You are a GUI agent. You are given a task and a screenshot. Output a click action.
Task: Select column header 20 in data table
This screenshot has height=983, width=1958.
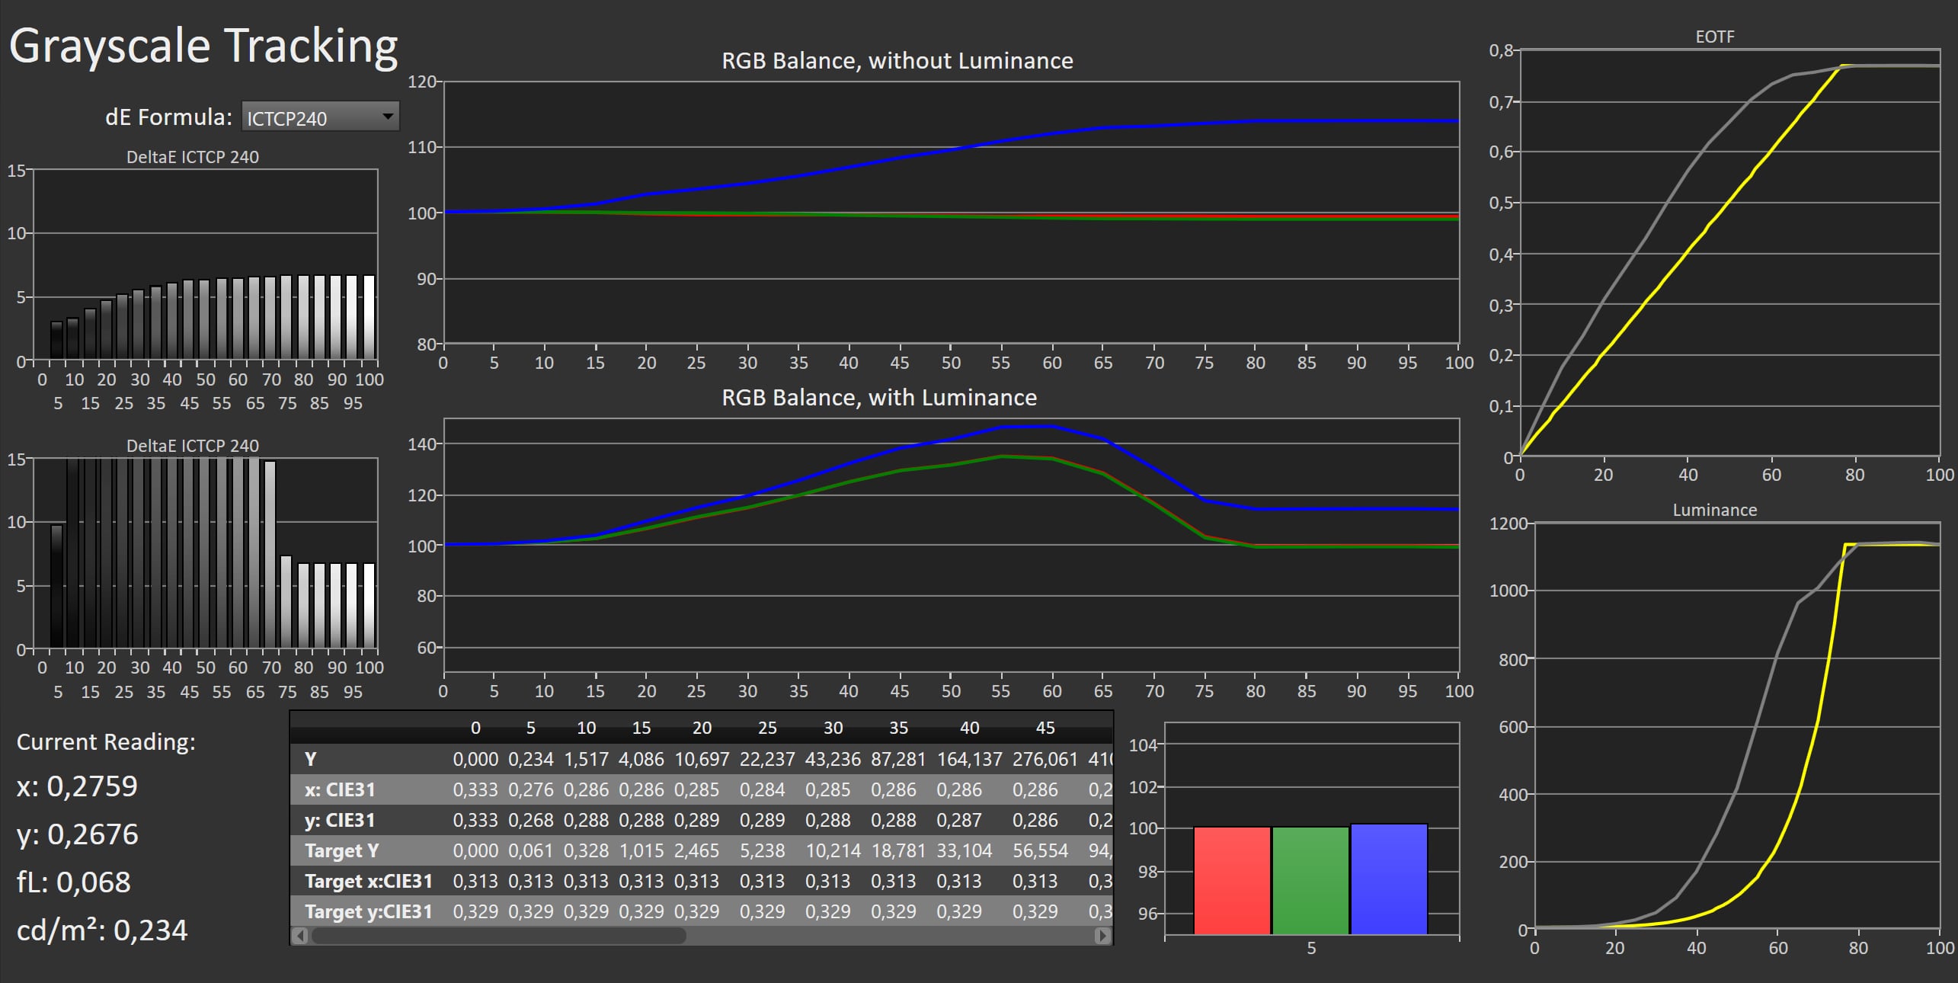702,728
